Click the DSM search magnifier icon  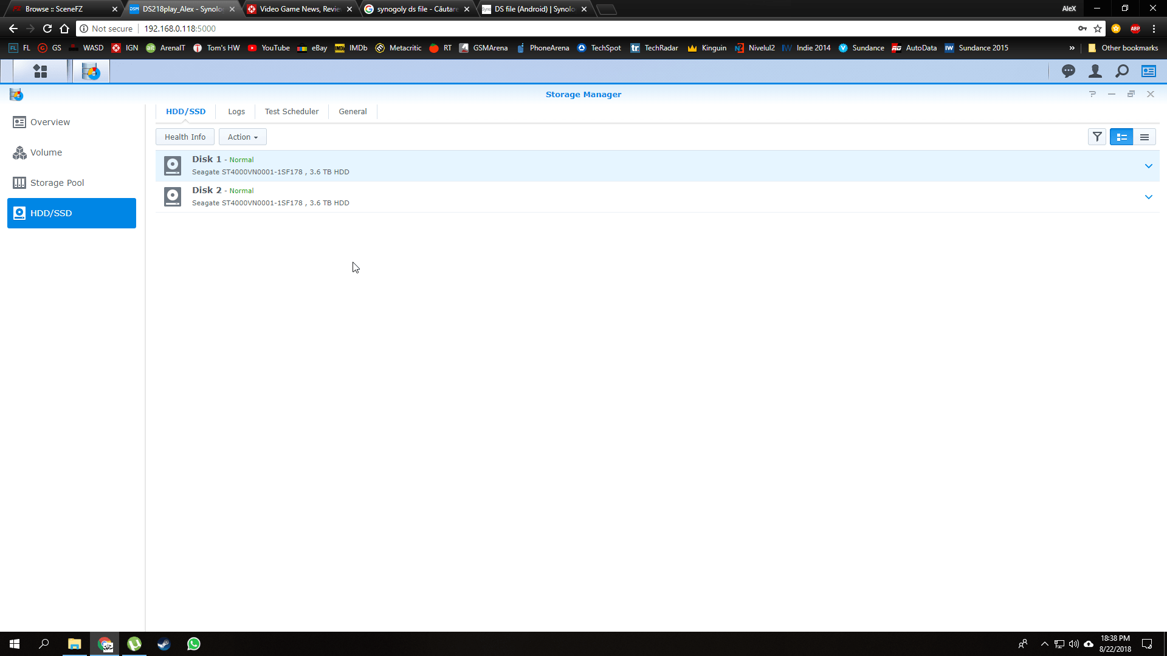(x=1121, y=72)
